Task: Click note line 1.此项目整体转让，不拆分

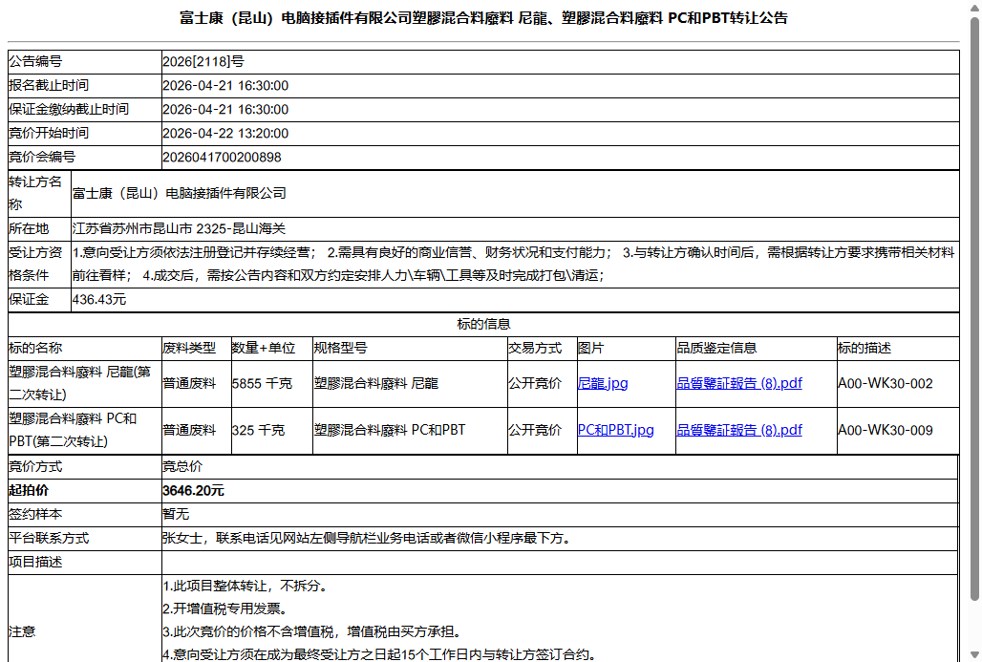Action: 245,586
